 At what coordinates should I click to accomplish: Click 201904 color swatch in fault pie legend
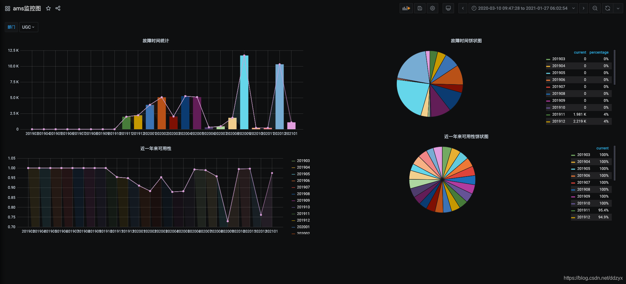click(548, 66)
